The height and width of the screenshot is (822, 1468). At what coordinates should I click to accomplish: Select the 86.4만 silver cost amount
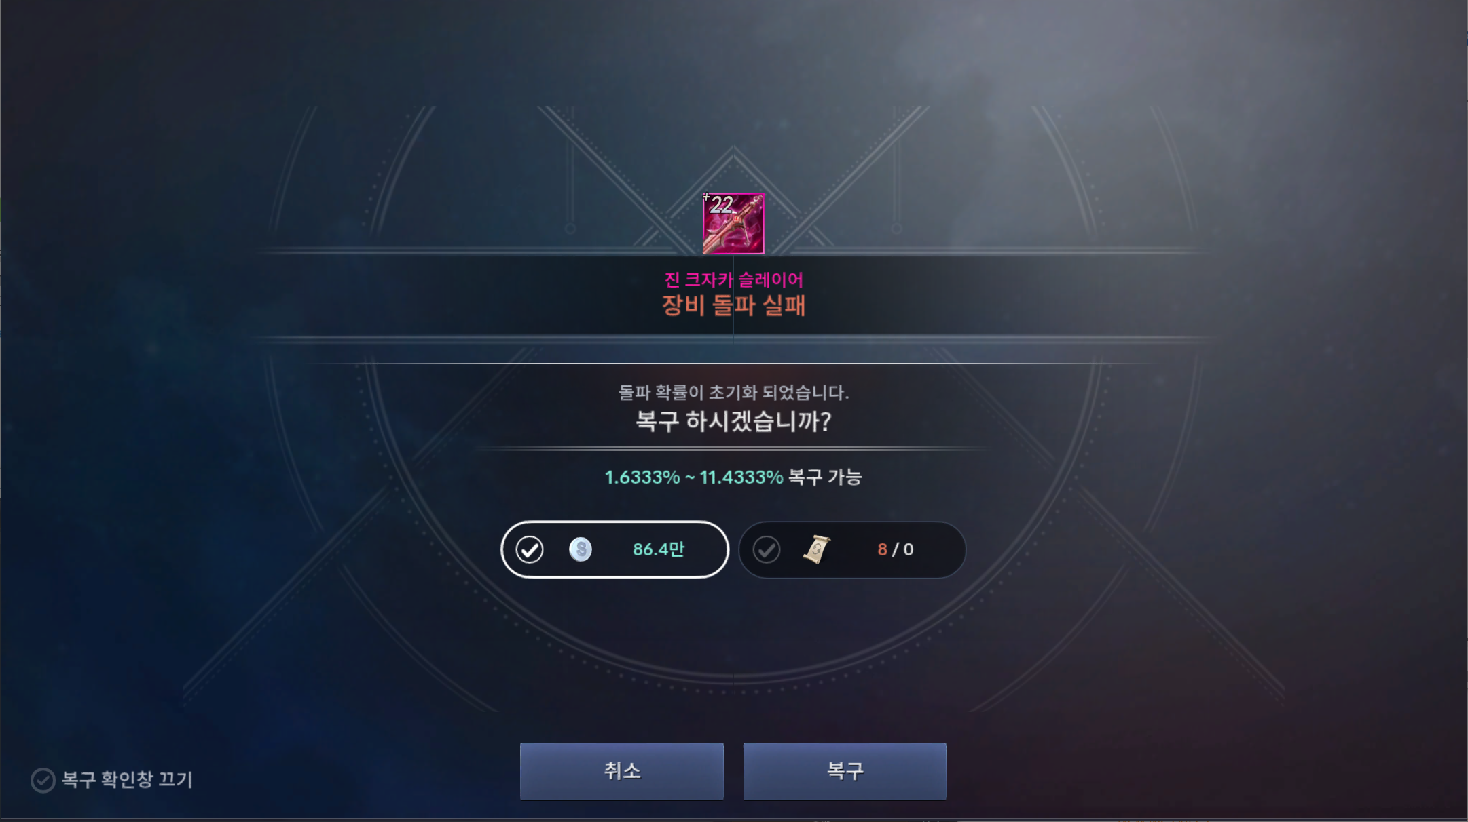click(659, 549)
